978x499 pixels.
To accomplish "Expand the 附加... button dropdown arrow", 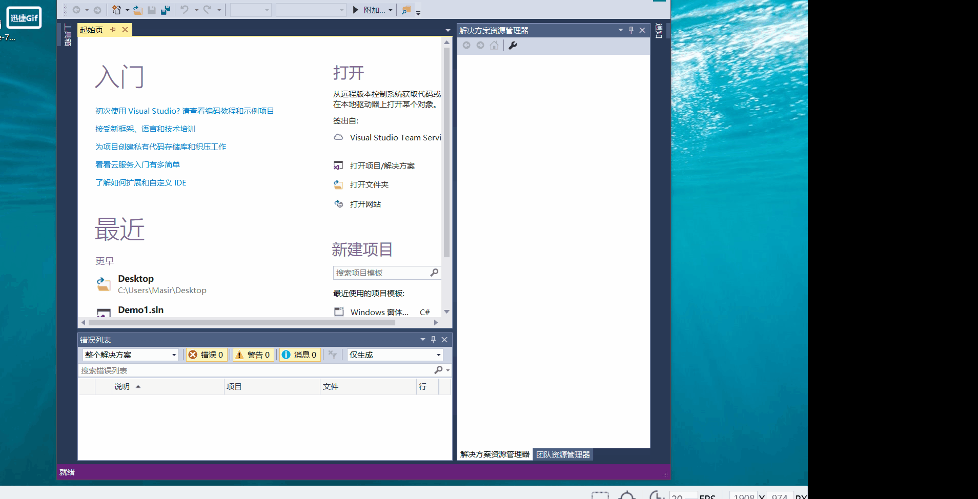I will 391,10.
